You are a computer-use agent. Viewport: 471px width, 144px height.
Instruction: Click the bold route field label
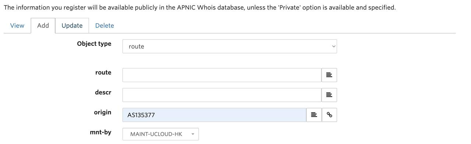tap(103, 73)
